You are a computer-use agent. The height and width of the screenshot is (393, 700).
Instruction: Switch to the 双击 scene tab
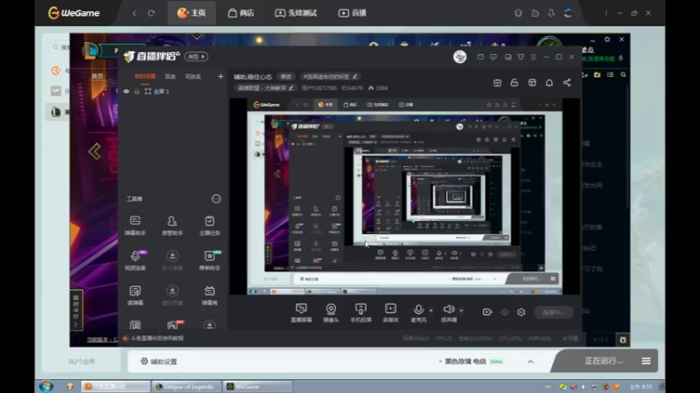(x=170, y=77)
